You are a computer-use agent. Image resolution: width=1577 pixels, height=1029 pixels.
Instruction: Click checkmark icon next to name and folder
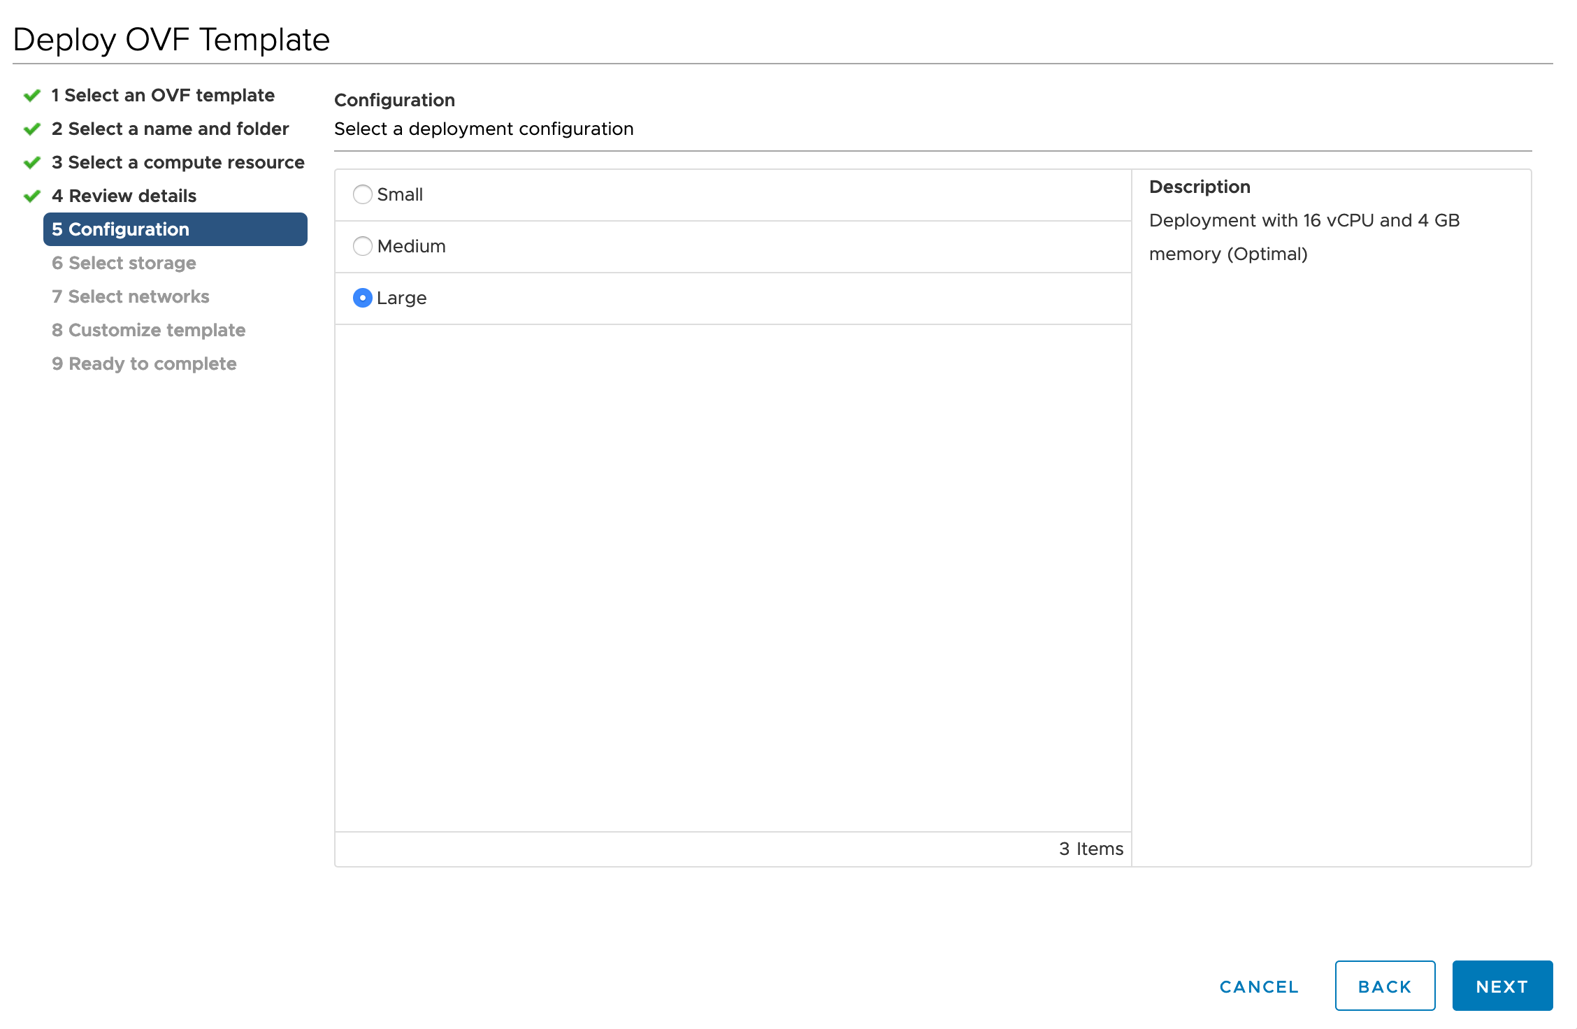(x=32, y=129)
